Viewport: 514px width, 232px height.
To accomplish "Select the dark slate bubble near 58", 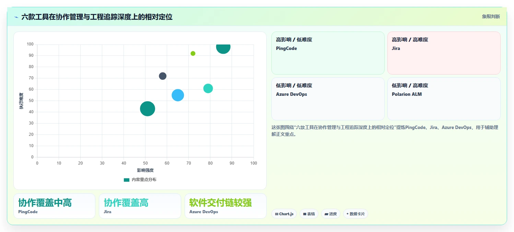I will (163, 76).
